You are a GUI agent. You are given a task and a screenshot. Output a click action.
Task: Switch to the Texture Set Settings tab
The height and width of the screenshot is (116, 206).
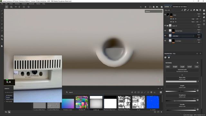pyautogui.click(x=180, y=7)
